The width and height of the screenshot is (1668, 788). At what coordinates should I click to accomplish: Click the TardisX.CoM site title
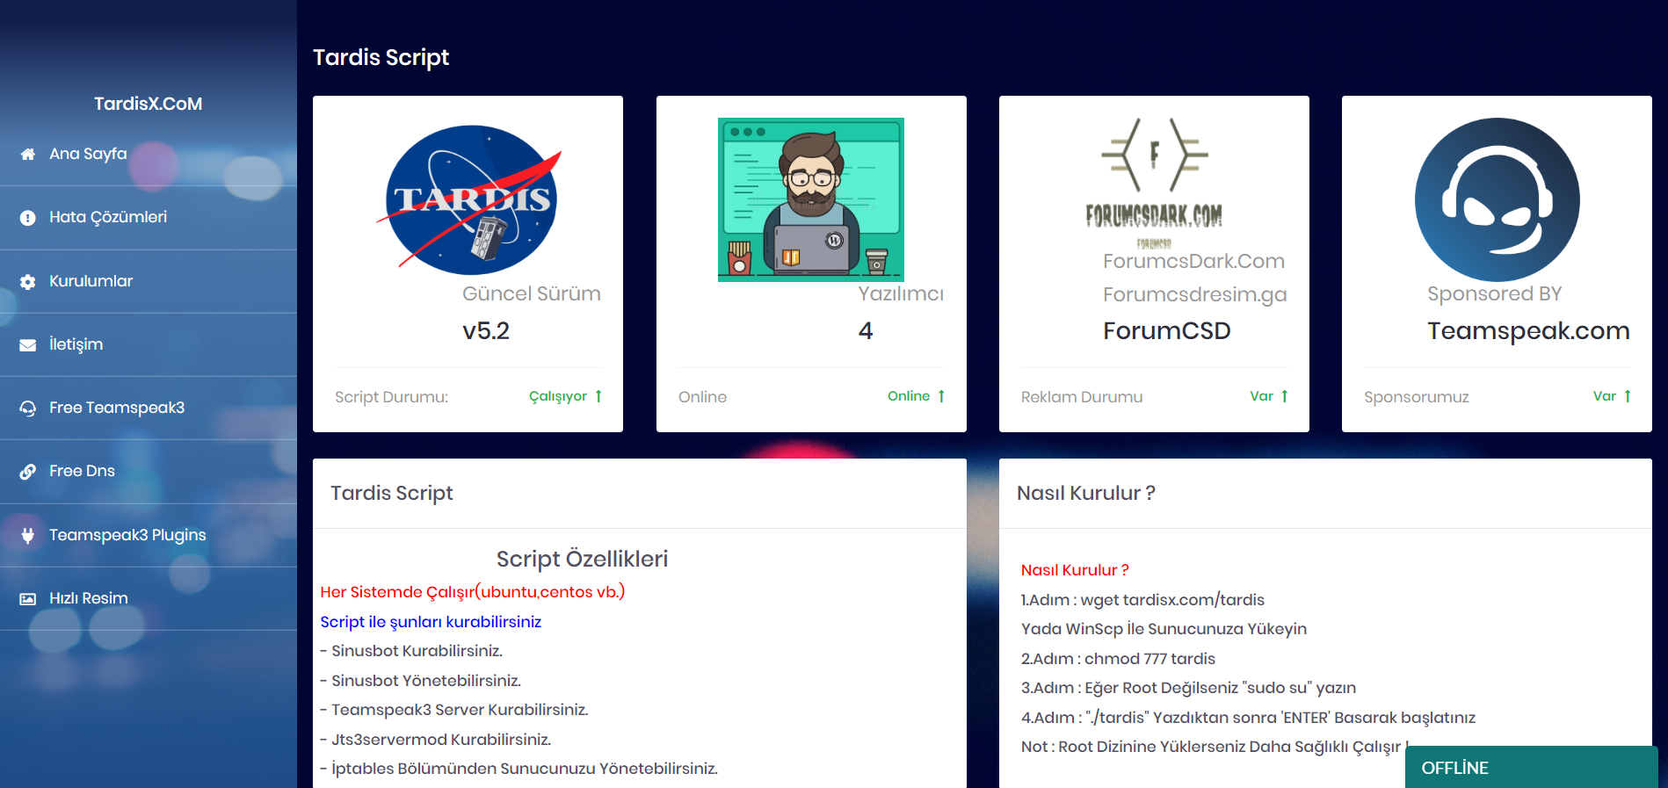click(149, 104)
